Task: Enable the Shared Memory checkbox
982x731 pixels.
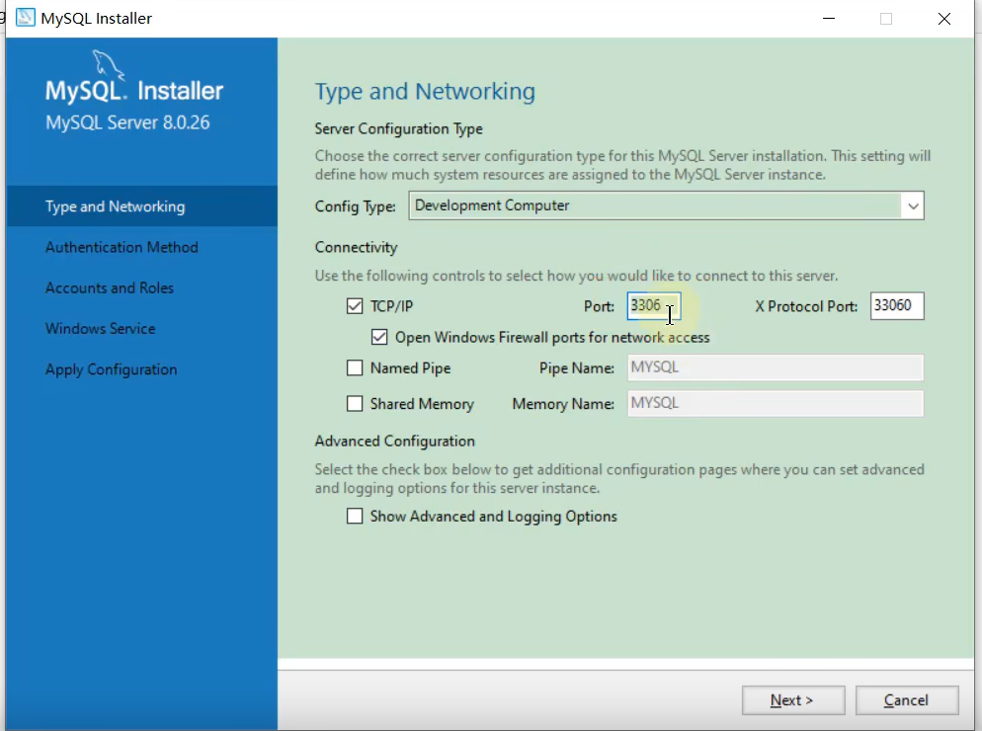Action: tap(355, 403)
